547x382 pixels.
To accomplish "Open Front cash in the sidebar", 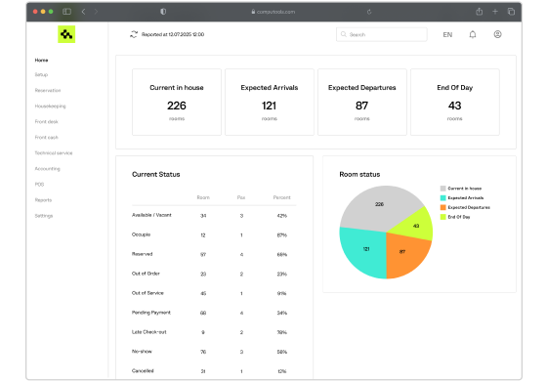I will (x=47, y=138).
